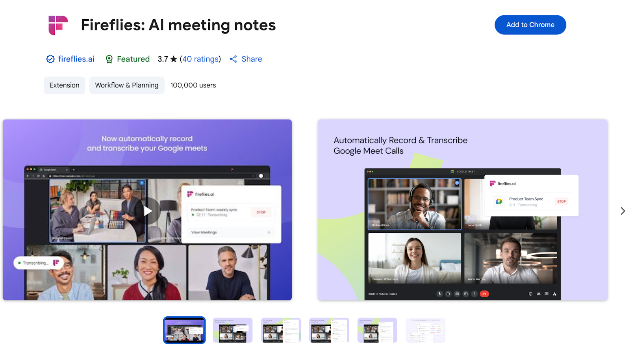Add the extension to Chrome
630x360 pixels.
tap(530, 25)
